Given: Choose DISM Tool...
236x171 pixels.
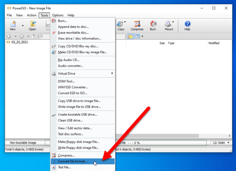Looking at the screenshot, I should 83,82.
